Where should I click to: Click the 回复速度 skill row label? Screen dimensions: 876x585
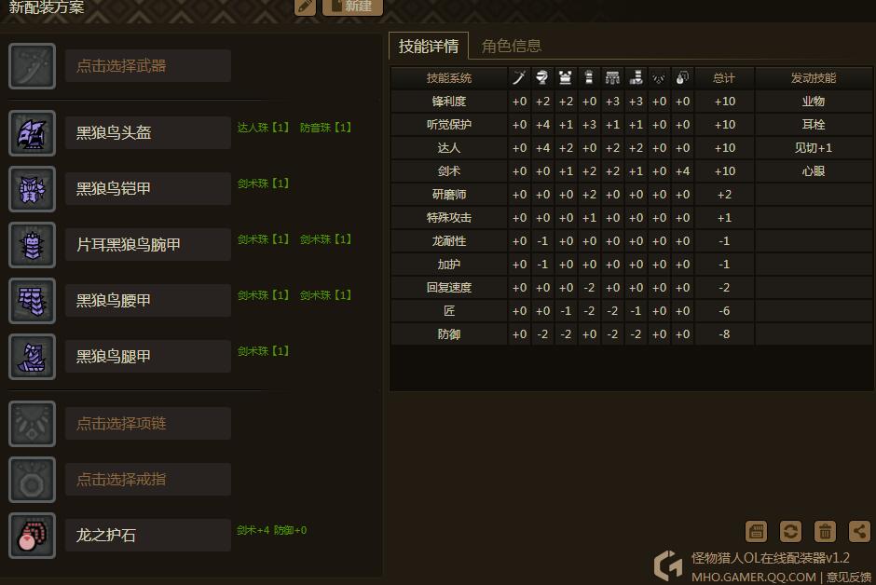point(449,288)
